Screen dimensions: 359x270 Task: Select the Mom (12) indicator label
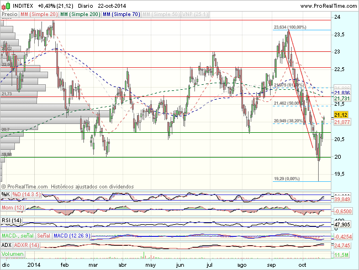coord(13,208)
